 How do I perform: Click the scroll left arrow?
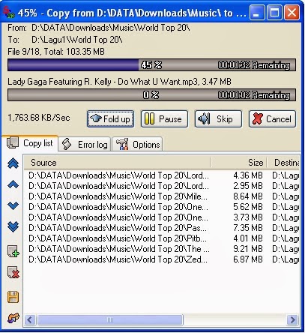tap(30, 319)
